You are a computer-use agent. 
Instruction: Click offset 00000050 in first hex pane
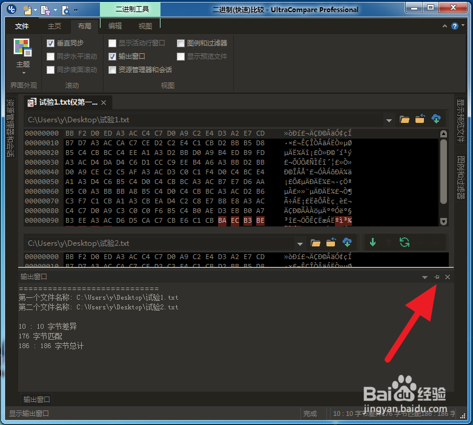pyautogui.click(x=42, y=182)
